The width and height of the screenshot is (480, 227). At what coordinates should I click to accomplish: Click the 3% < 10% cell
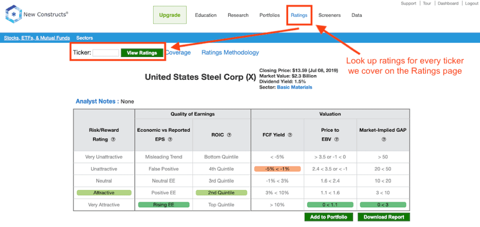pyautogui.click(x=277, y=193)
